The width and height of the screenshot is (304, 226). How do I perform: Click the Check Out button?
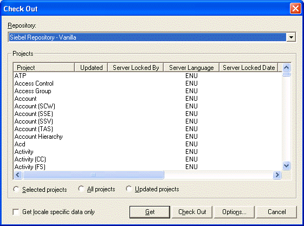192,212
